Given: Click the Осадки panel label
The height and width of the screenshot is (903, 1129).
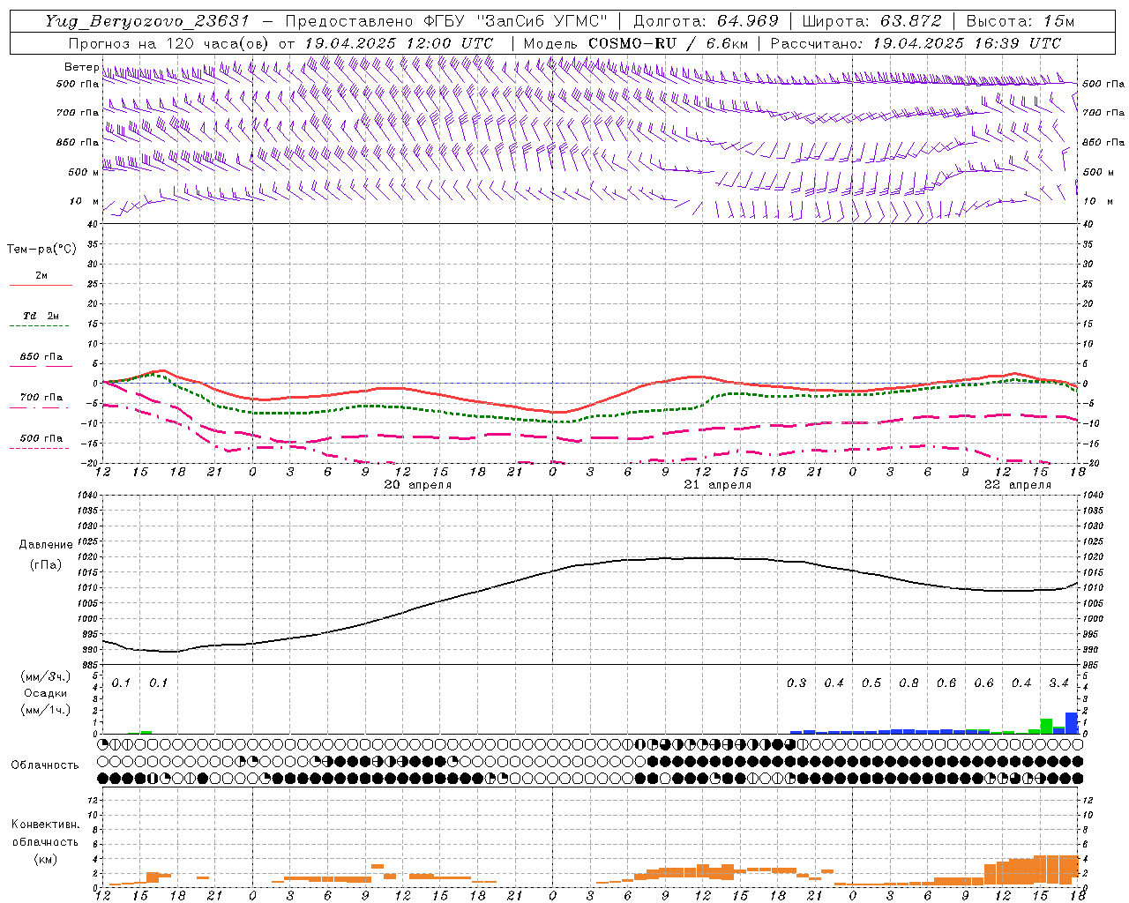Looking at the screenshot, I should pos(46,693).
